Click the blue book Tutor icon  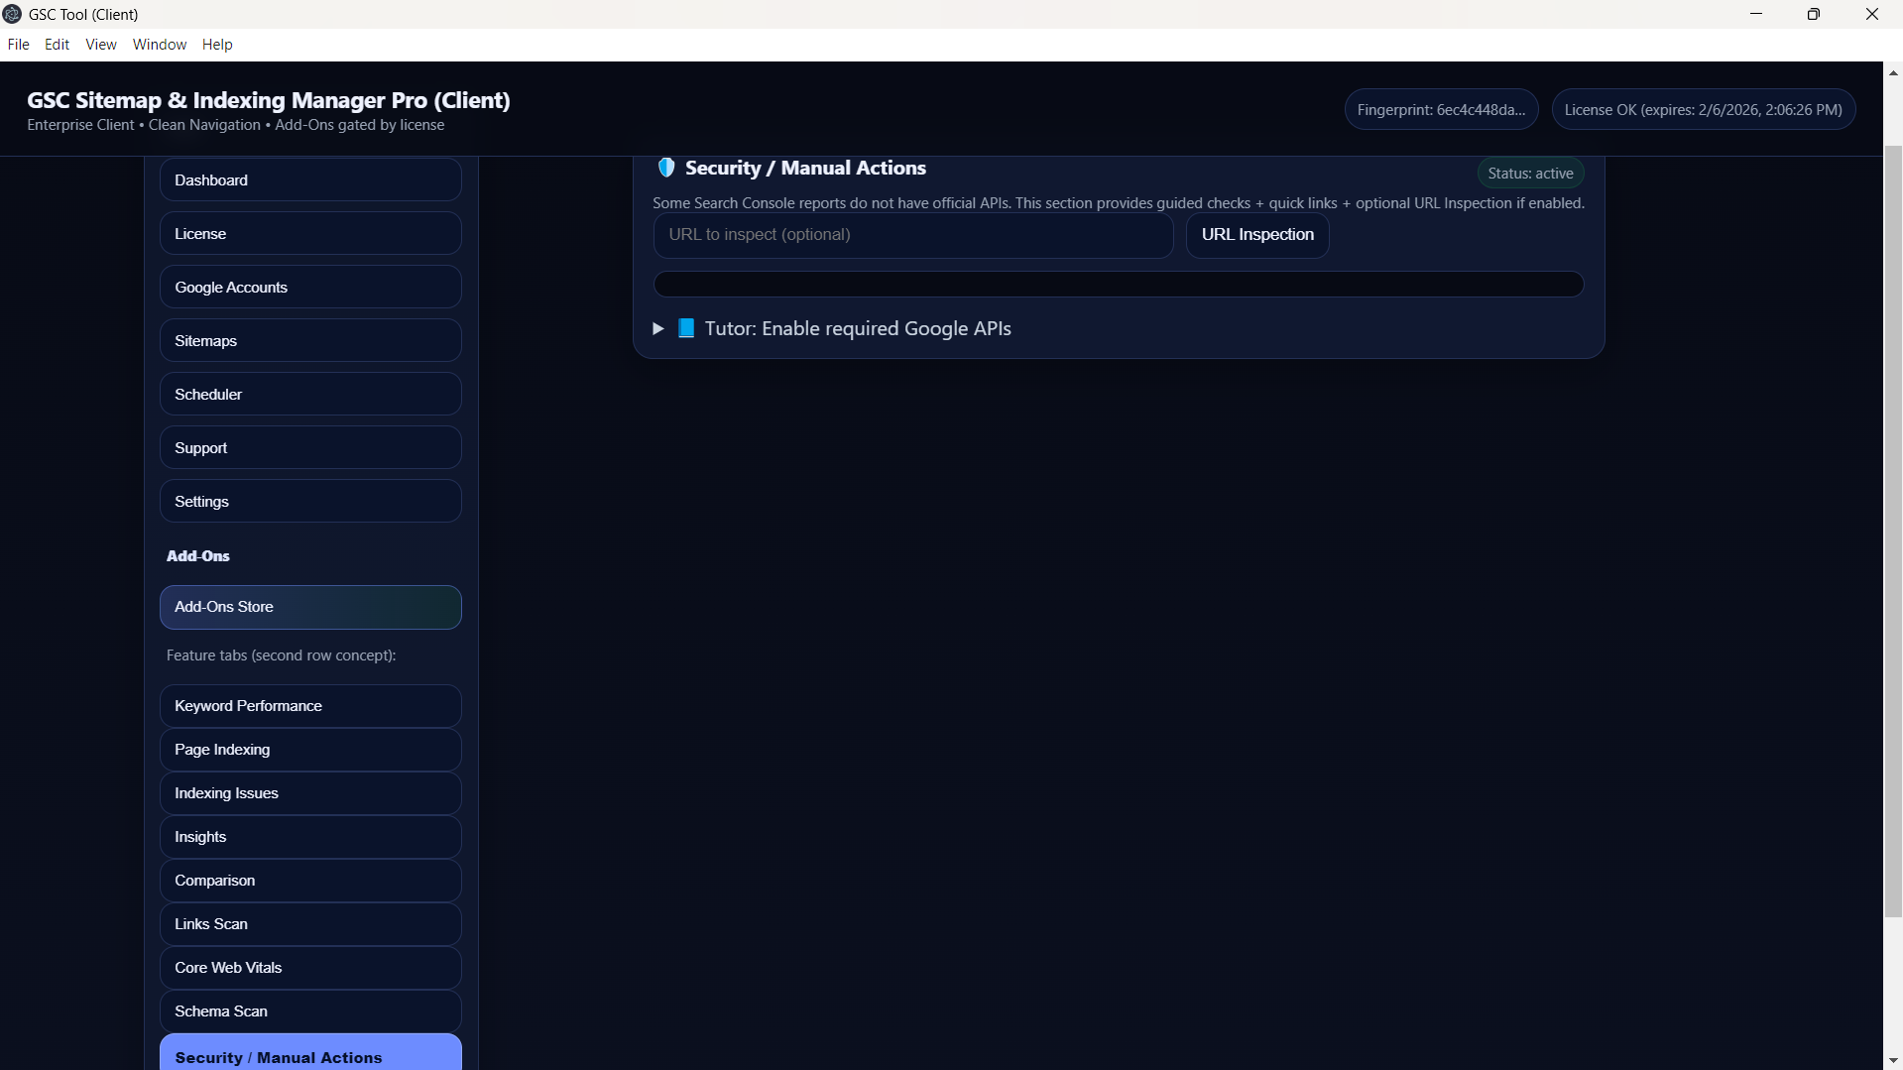[x=685, y=328]
